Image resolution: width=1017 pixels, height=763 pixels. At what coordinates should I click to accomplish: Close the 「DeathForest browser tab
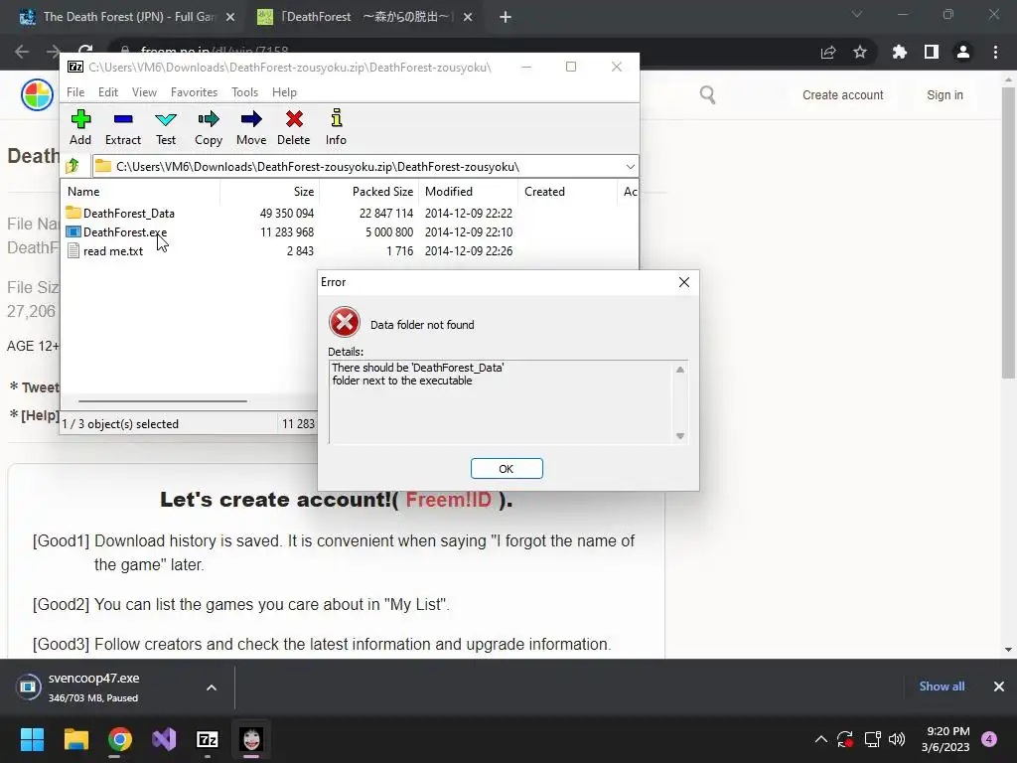coord(468,18)
